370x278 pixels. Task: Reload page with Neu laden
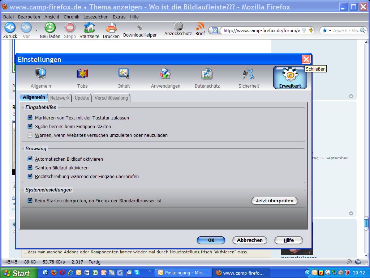pos(50,28)
